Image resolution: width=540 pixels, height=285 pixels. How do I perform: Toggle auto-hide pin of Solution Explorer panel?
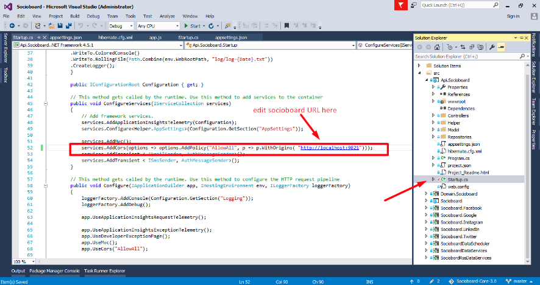tap(521, 38)
